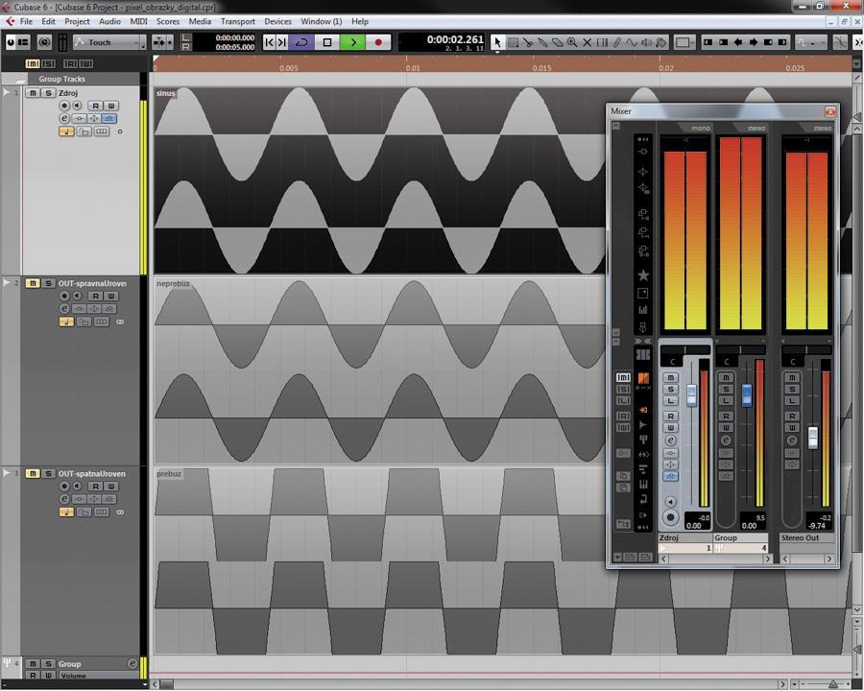
Task: Open the Audio menu
Action: point(109,21)
